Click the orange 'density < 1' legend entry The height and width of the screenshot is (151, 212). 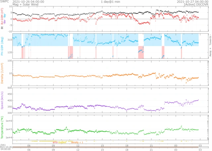(77, 142)
